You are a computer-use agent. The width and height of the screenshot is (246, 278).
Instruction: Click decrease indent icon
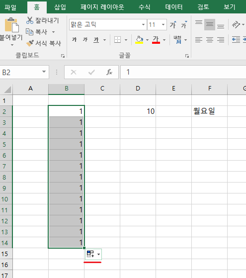[236, 40]
